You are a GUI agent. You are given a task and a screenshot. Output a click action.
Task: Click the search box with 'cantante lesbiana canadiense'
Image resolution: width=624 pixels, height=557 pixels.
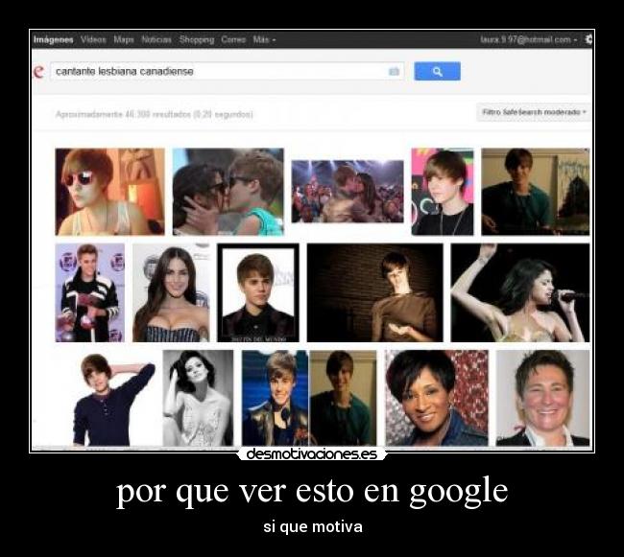(x=228, y=72)
